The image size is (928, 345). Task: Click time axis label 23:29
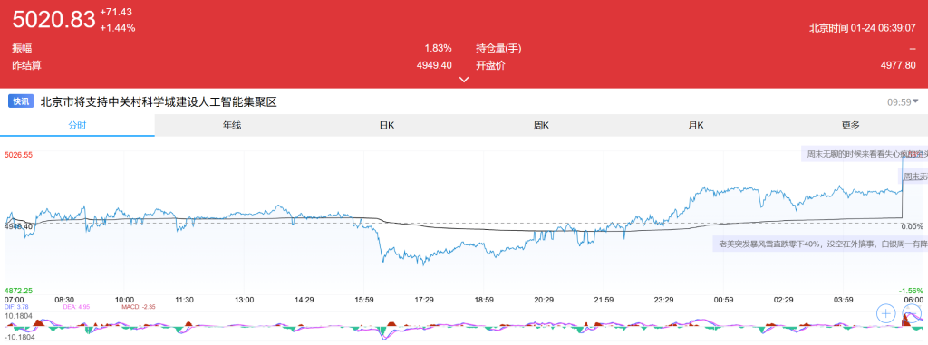(664, 300)
